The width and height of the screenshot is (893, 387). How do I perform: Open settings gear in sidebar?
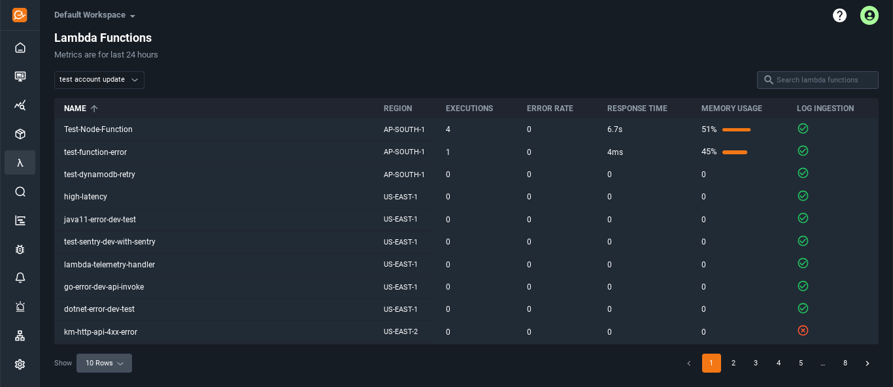tap(20, 364)
